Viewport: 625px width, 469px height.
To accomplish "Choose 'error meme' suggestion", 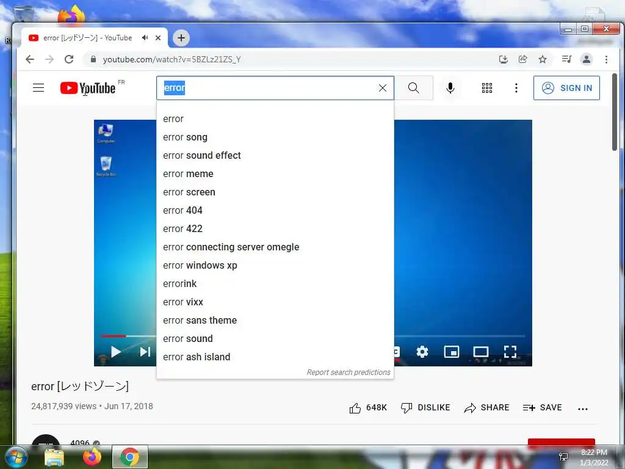I will click(x=275, y=174).
